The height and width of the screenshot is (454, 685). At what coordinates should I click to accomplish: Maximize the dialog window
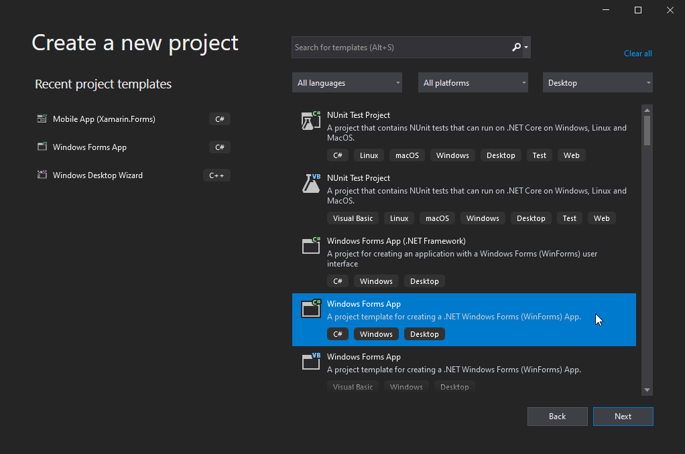pos(638,10)
